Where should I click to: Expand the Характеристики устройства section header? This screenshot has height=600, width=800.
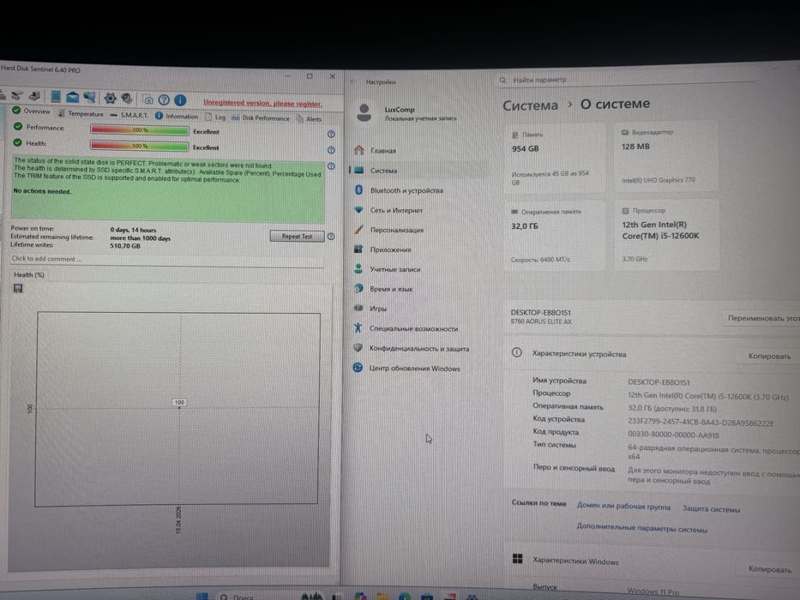(x=652, y=355)
